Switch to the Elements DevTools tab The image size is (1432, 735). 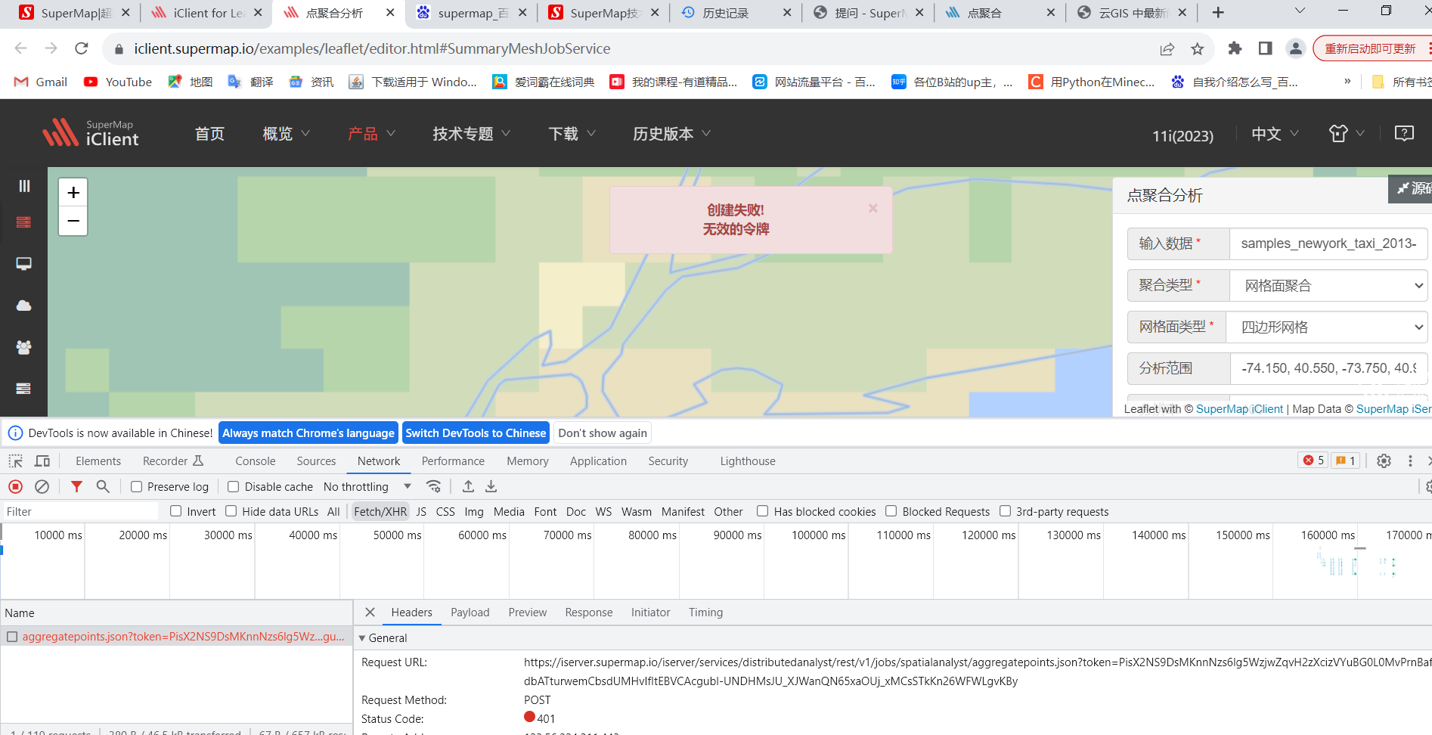pos(98,461)
